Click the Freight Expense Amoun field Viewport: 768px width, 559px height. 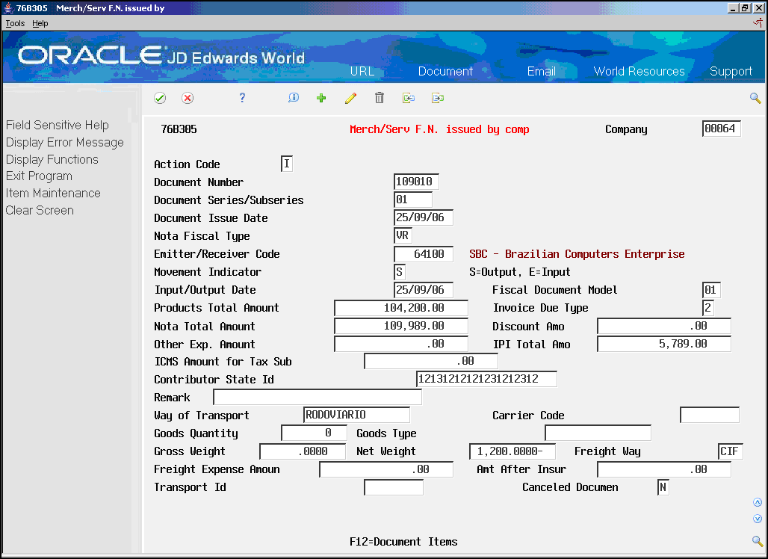tap(386, 469)
